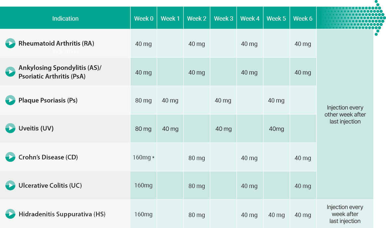Click the Hidradenitis Suppurativa play icon
This screenshot has height=228, width=386.
10,214
